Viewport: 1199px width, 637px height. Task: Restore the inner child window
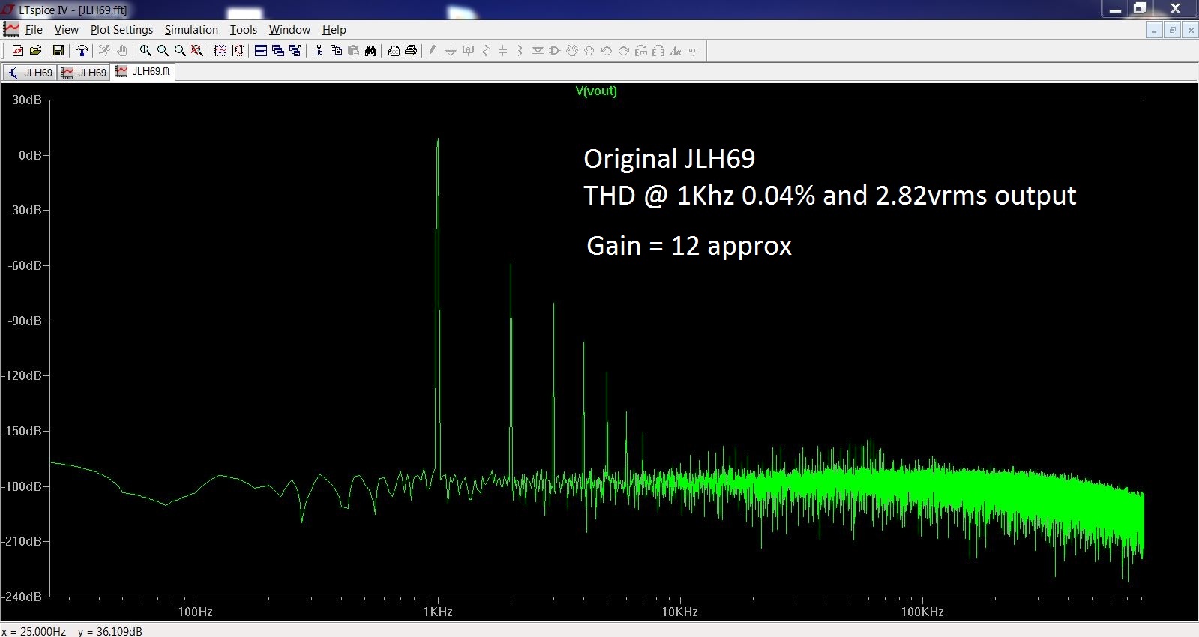(x=1172, y=30)
